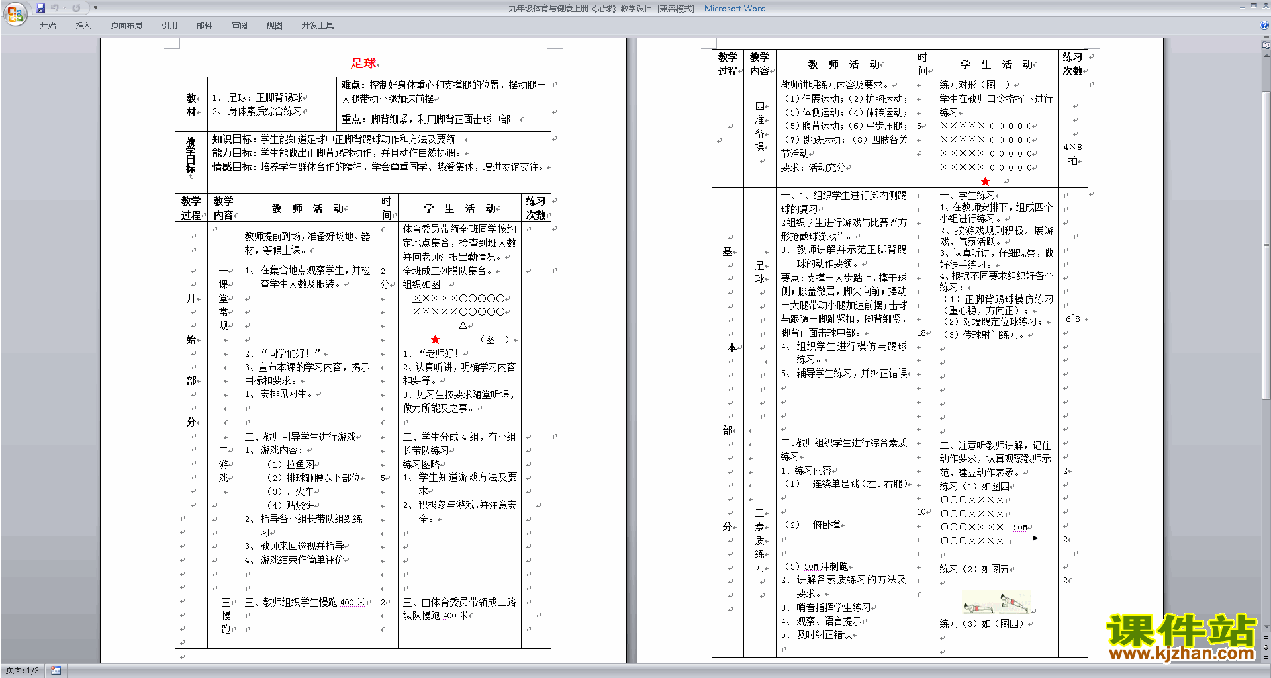Screen dimensions: 1271x678
Task: Click the red title 足球
Action: [x=363, y=63]
